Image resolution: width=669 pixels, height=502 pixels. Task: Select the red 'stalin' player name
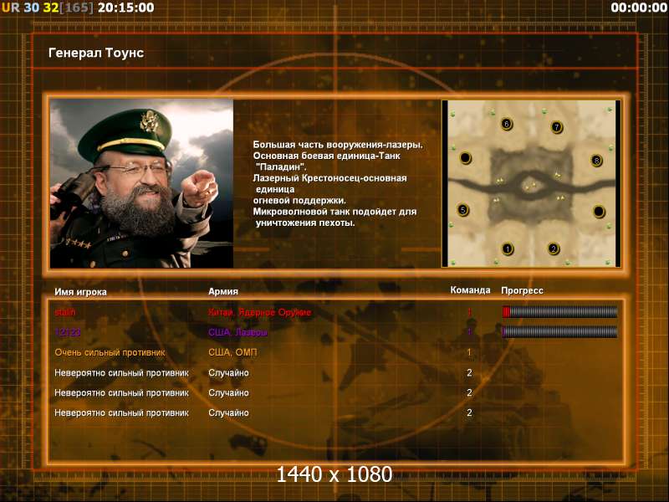pos(65,312)
